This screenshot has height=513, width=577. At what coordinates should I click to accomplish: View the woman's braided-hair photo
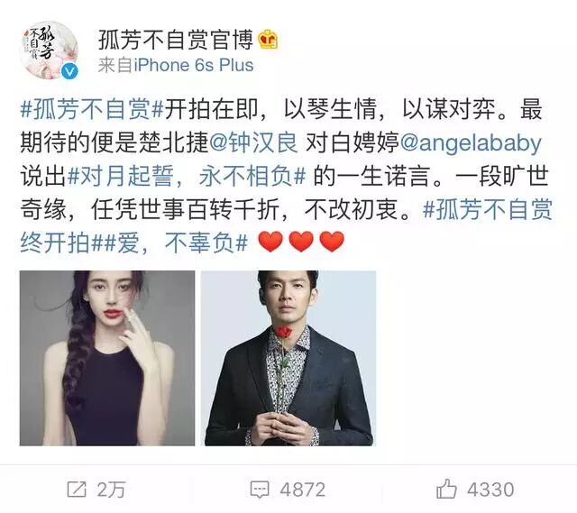[x=107, y=358]
